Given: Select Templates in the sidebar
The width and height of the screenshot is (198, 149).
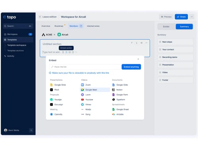Looking at the screenshot, I should [18, 40].
